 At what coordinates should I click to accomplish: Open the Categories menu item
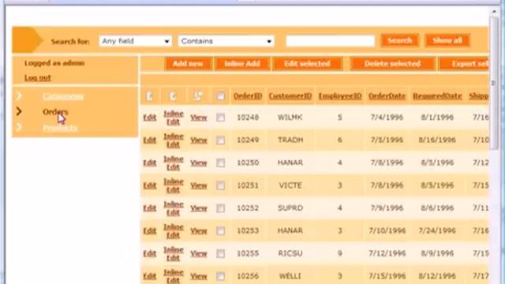click(63, 96)
